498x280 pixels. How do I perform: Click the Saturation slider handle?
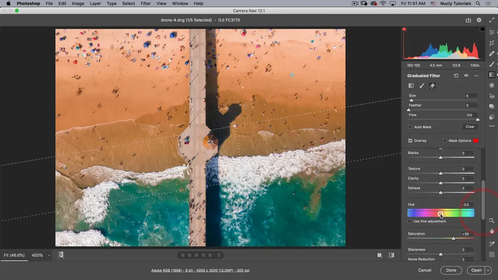[454, 239]
